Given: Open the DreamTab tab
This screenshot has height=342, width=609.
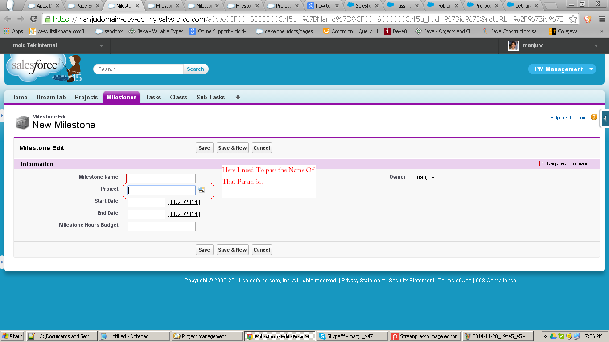Looking at the screenshot, I should click(51, 97).
